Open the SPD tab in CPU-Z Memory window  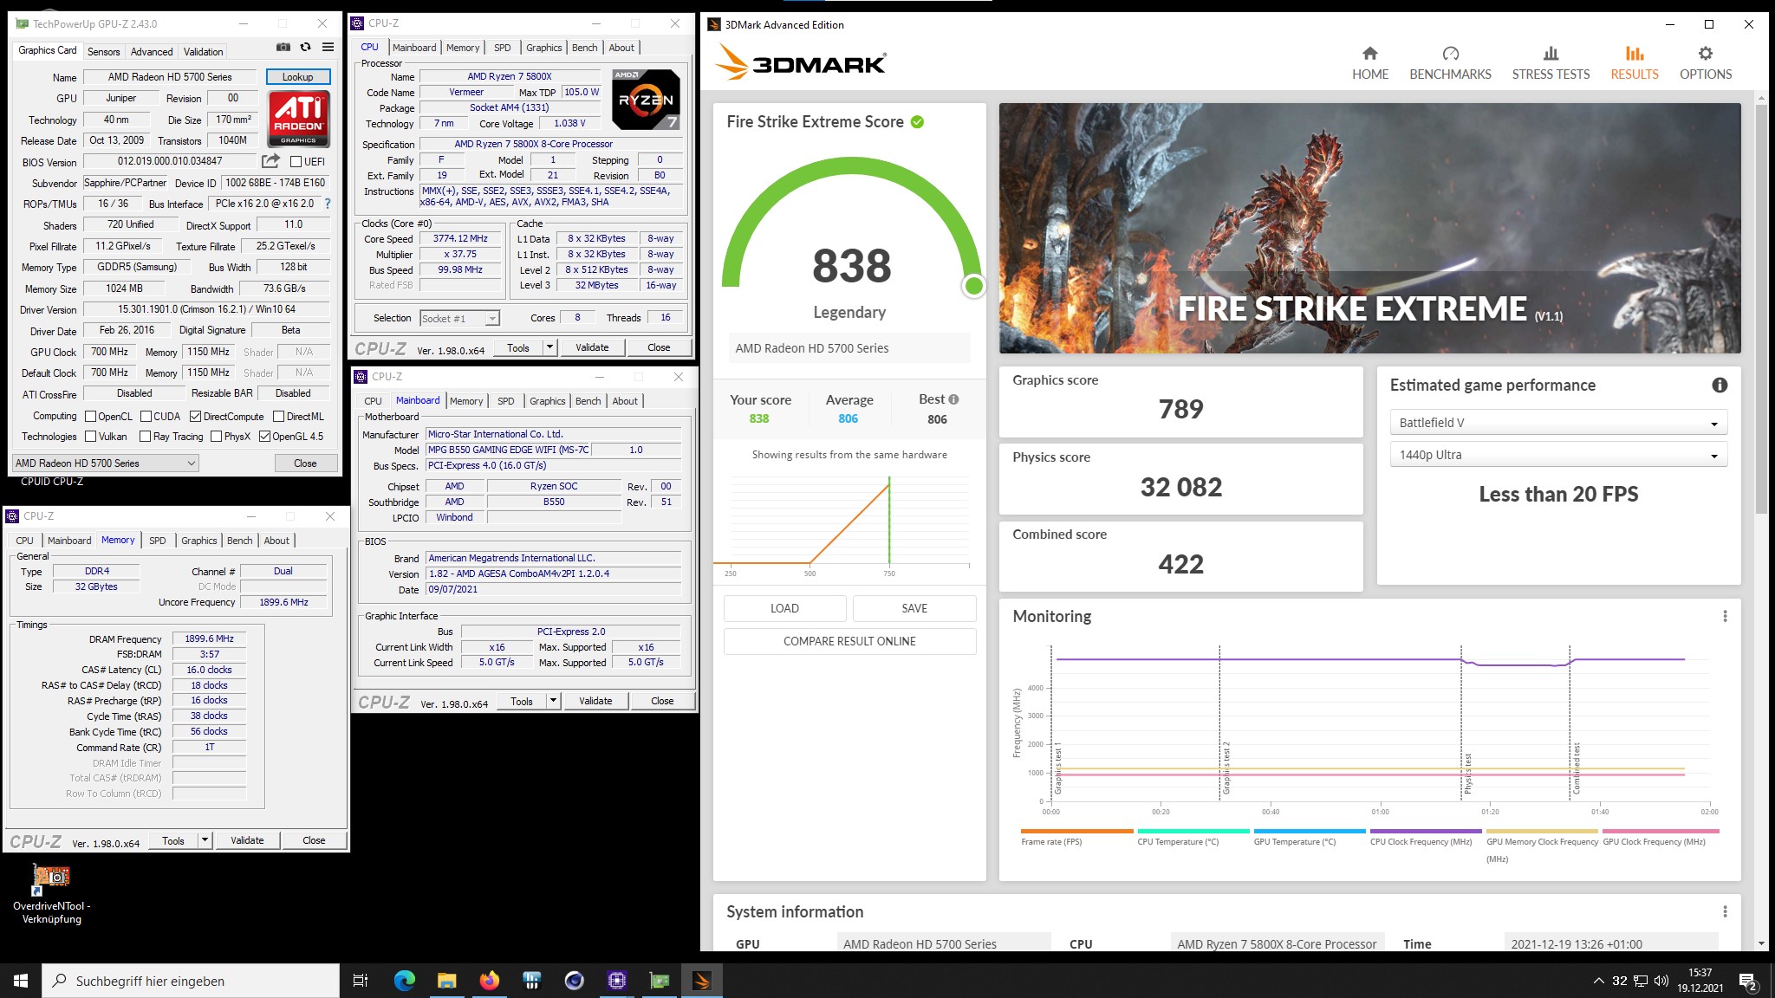pyautogui.click(x=157, y=541)
